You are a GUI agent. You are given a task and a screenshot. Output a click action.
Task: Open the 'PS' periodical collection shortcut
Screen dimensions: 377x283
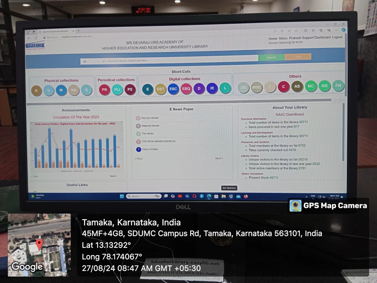[130, 89]
